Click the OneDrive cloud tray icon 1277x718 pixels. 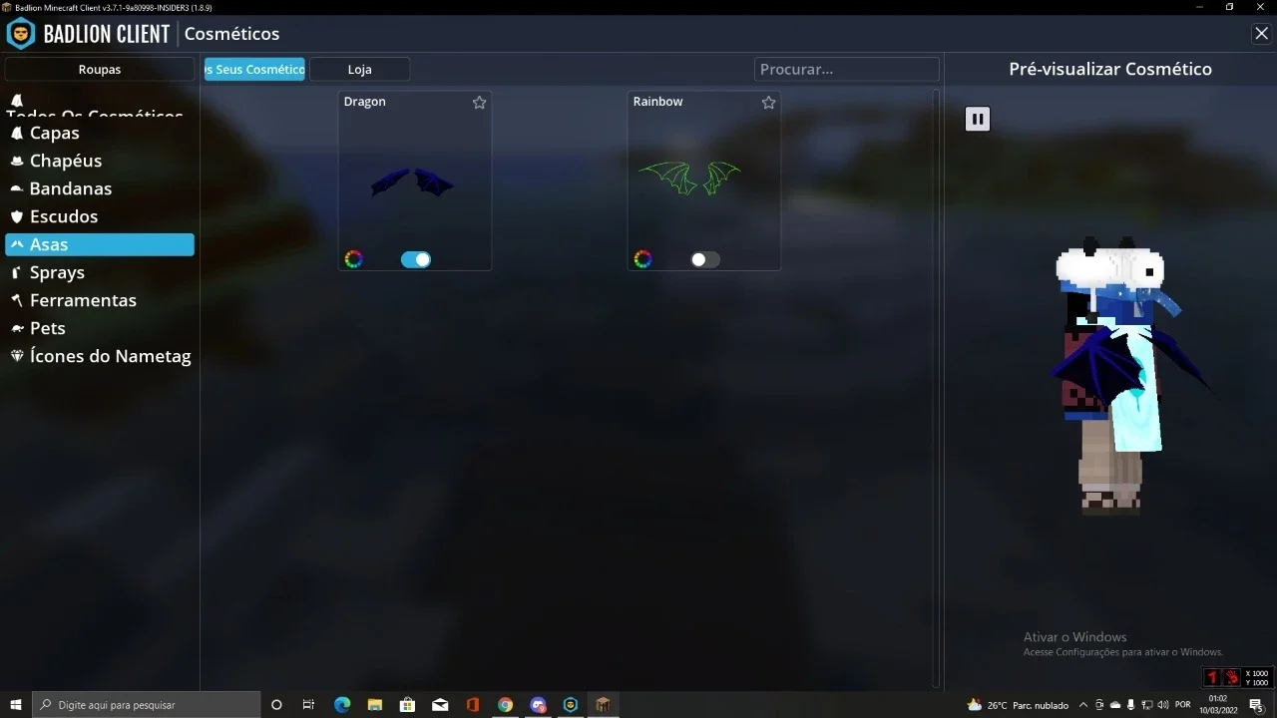tap(1115, 705)
